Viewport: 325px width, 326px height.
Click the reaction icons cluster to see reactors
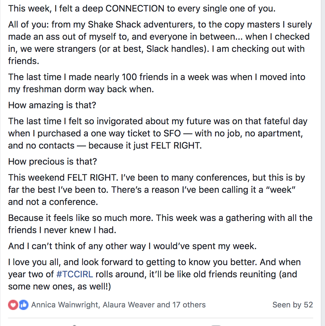[18, 305]
